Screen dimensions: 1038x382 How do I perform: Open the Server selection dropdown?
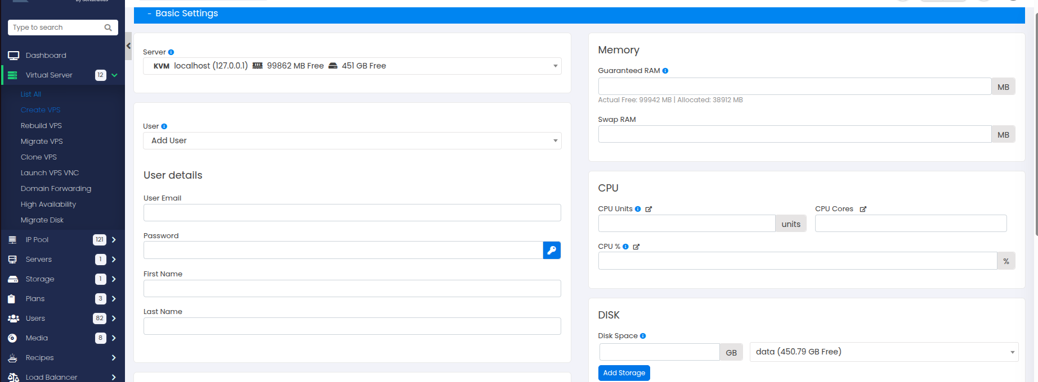(x=352, y=66)
